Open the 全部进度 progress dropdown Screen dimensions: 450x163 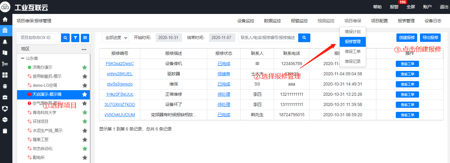tap(115, 38)
